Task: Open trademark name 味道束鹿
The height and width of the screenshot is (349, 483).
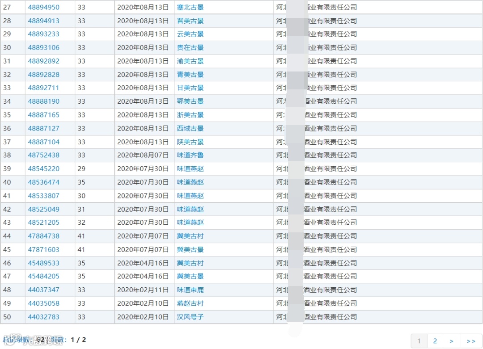Action: pos(190,290)
